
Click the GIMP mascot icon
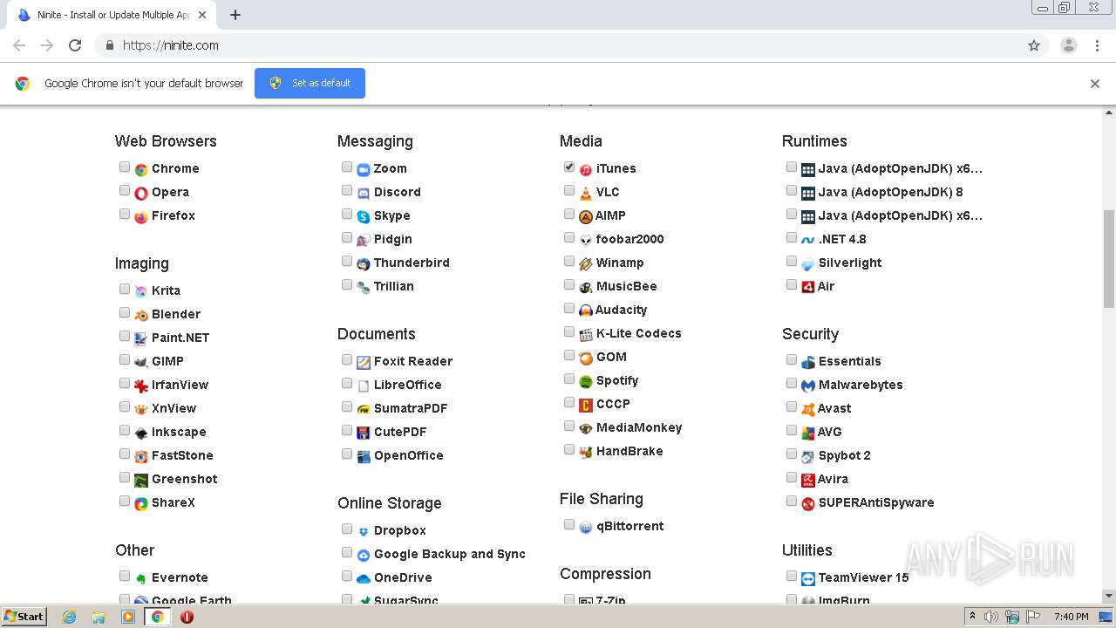[x=141, y=362]
